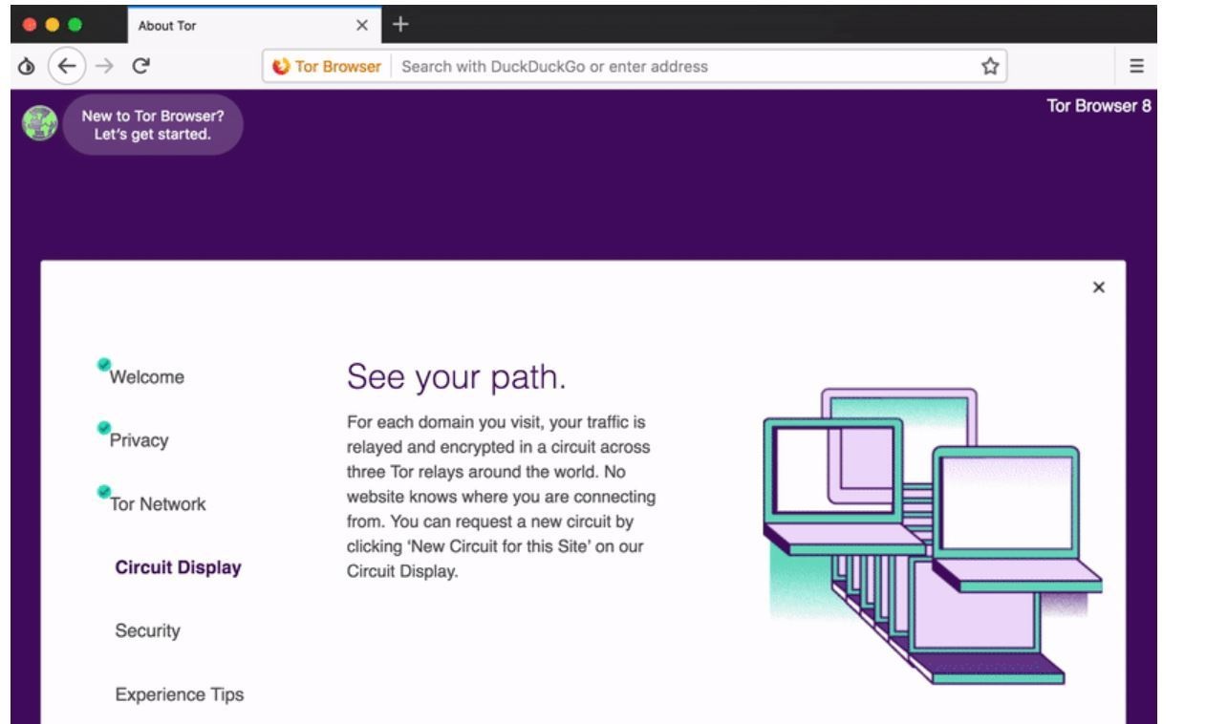
Task: Open the Experience Tips section
Action: point(179,694)
